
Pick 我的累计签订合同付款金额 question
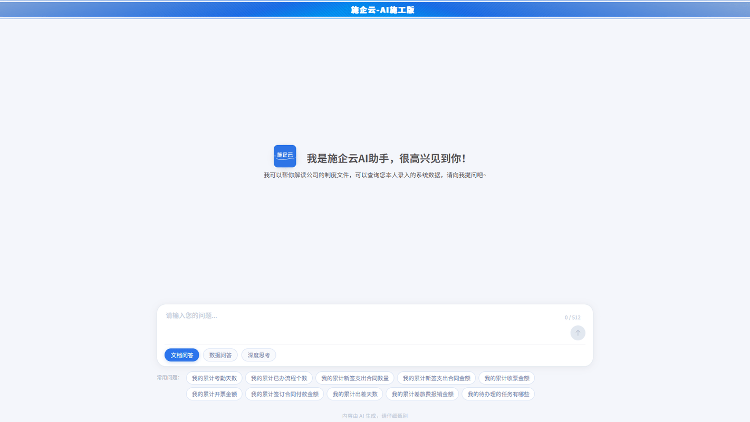coord(285,394)
